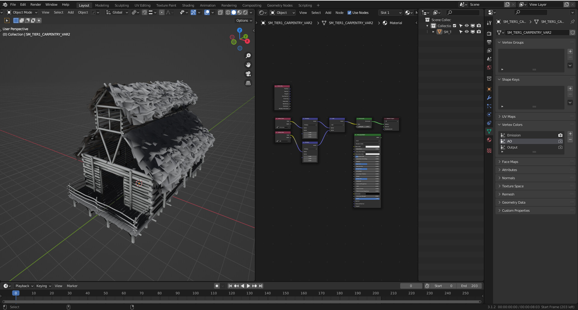
Task: Toggle viewport X-ray mode
Action: pos(220,12)
